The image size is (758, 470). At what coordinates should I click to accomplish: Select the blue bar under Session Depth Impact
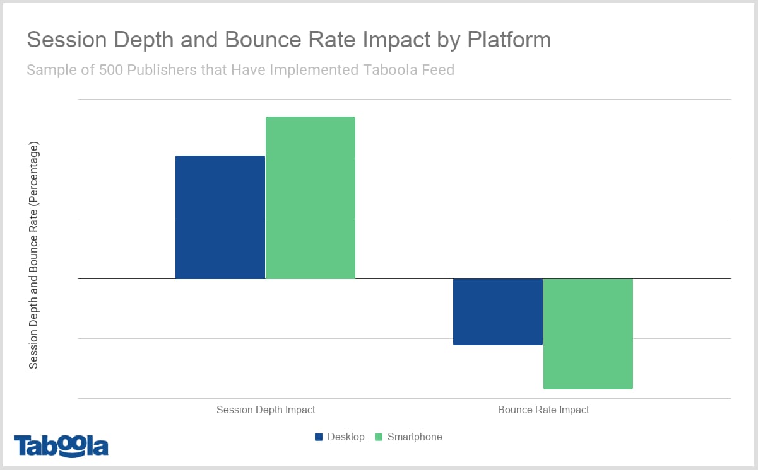pos(220,216)
